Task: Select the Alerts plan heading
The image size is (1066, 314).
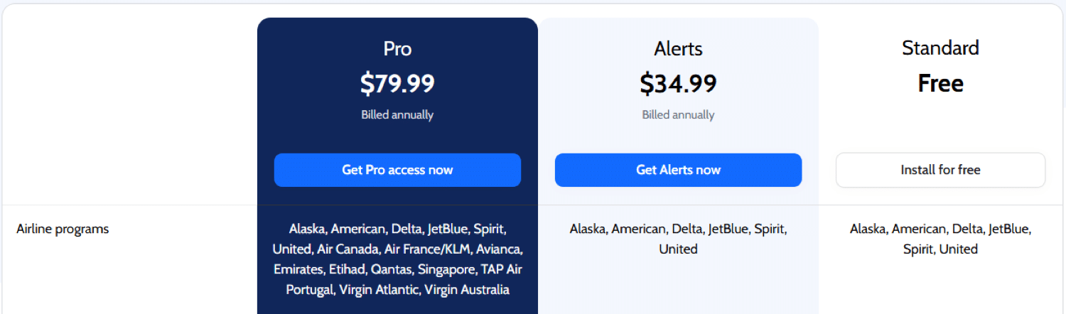Action: click(678, 48)
